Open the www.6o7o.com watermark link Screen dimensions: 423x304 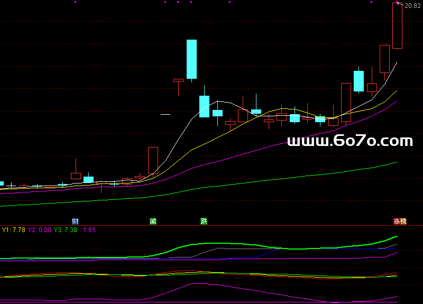(x=350, y=141)
